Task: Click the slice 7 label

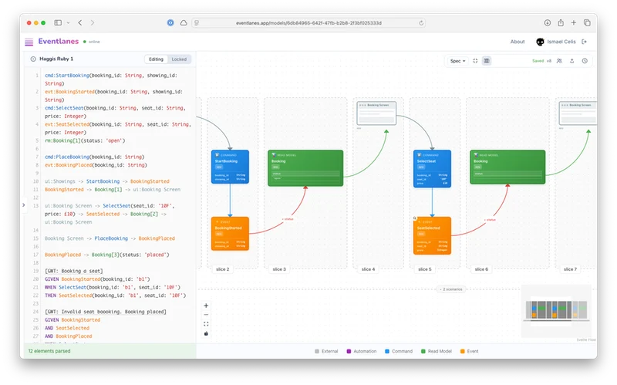Action: 570,269
